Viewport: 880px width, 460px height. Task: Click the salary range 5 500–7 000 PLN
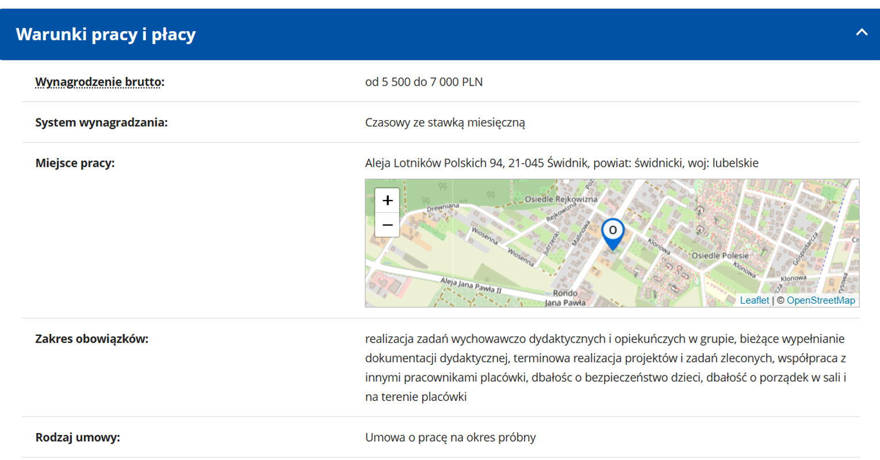coord(423,82)
